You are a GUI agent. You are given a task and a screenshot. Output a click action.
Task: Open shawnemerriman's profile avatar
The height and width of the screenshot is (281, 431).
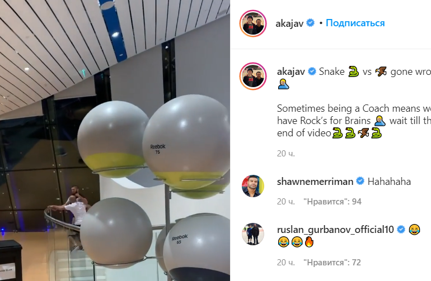[x=253, y=186]
